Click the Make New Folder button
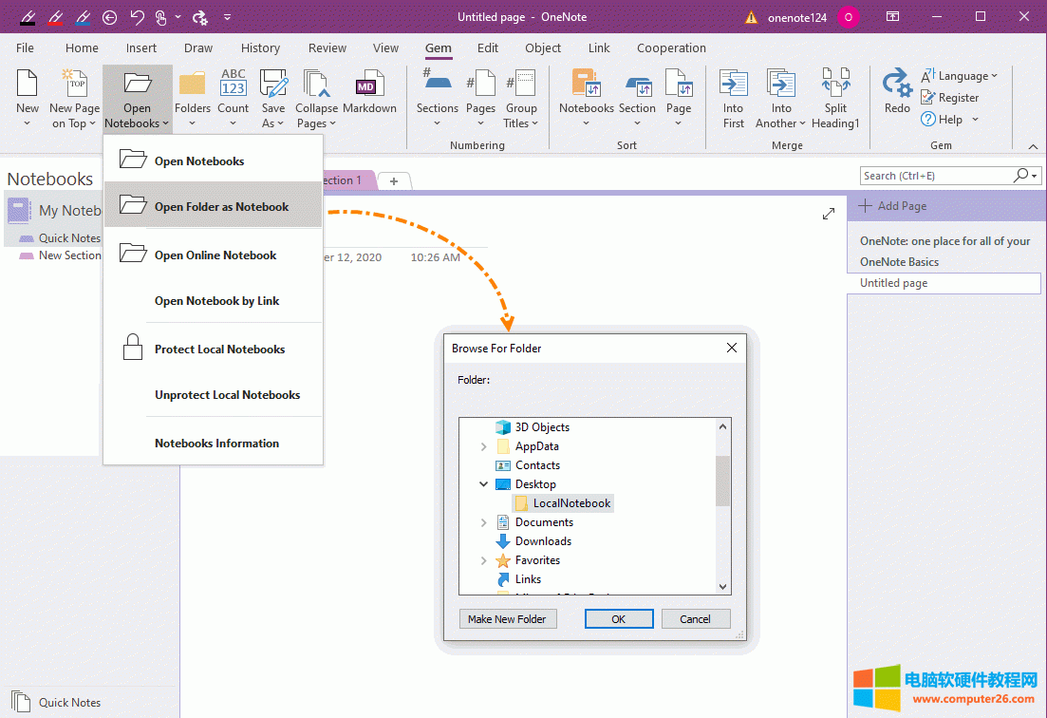The width and height of the screenshot is (1047, 718). (507, 619)
